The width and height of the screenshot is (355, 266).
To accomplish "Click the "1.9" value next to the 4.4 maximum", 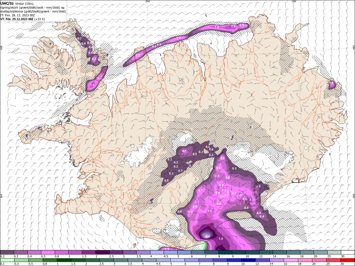I will (x=221, y=239).
